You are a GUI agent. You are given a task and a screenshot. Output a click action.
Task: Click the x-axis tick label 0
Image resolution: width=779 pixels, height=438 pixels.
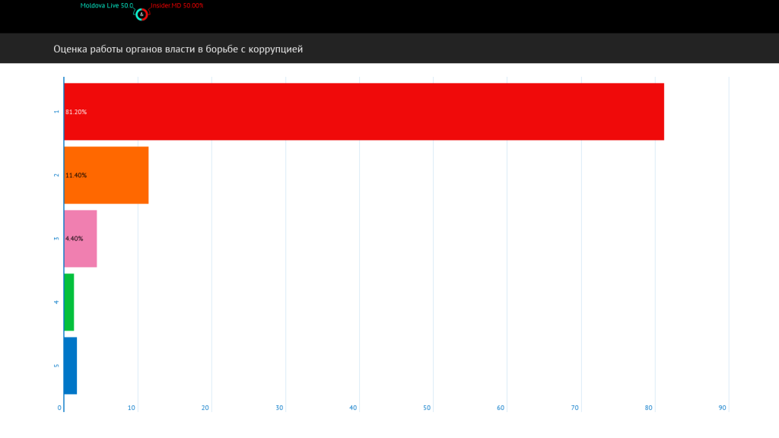coord(60,408)
